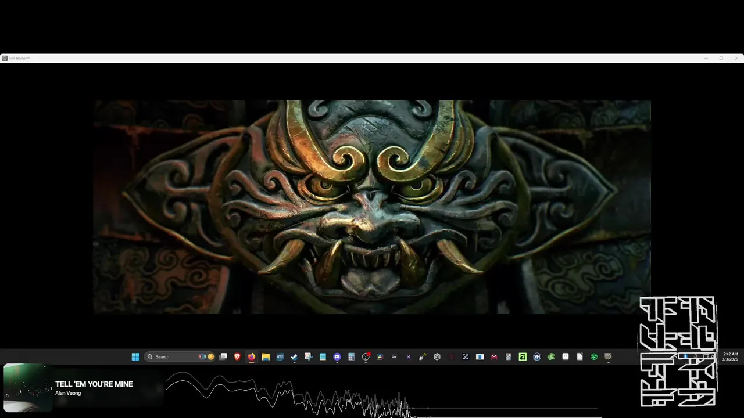744x418 pixels.
Task: Open Calculator from the taskbar
Action: tap(351, 356)
